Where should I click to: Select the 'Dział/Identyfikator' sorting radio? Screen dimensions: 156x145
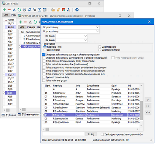100,50
